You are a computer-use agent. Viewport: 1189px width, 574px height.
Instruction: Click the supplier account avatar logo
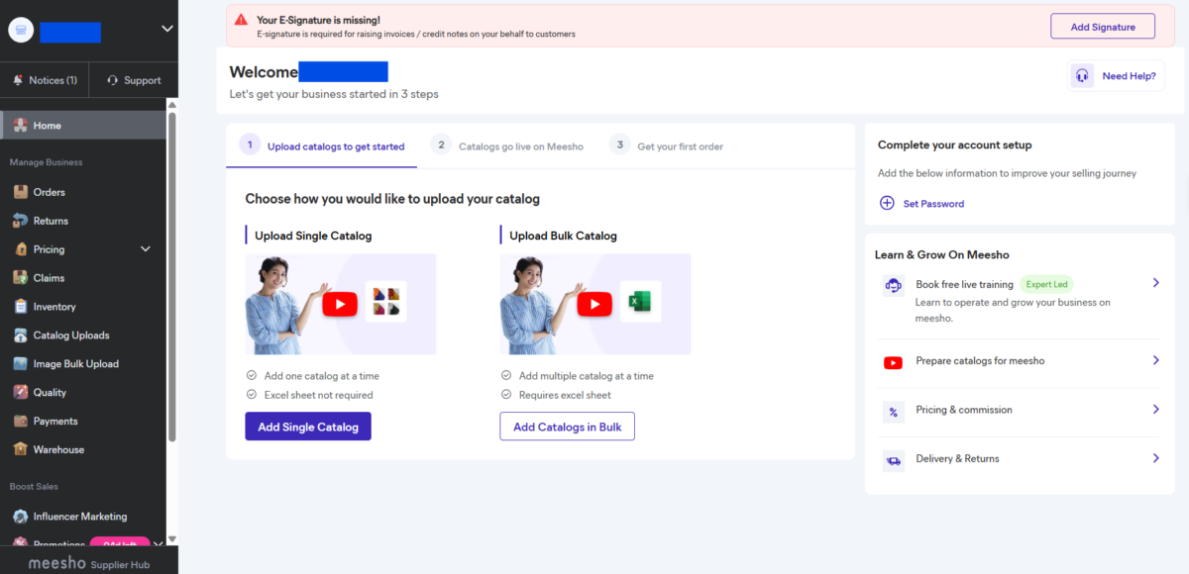pyautogui.click(x=21, y=31)
